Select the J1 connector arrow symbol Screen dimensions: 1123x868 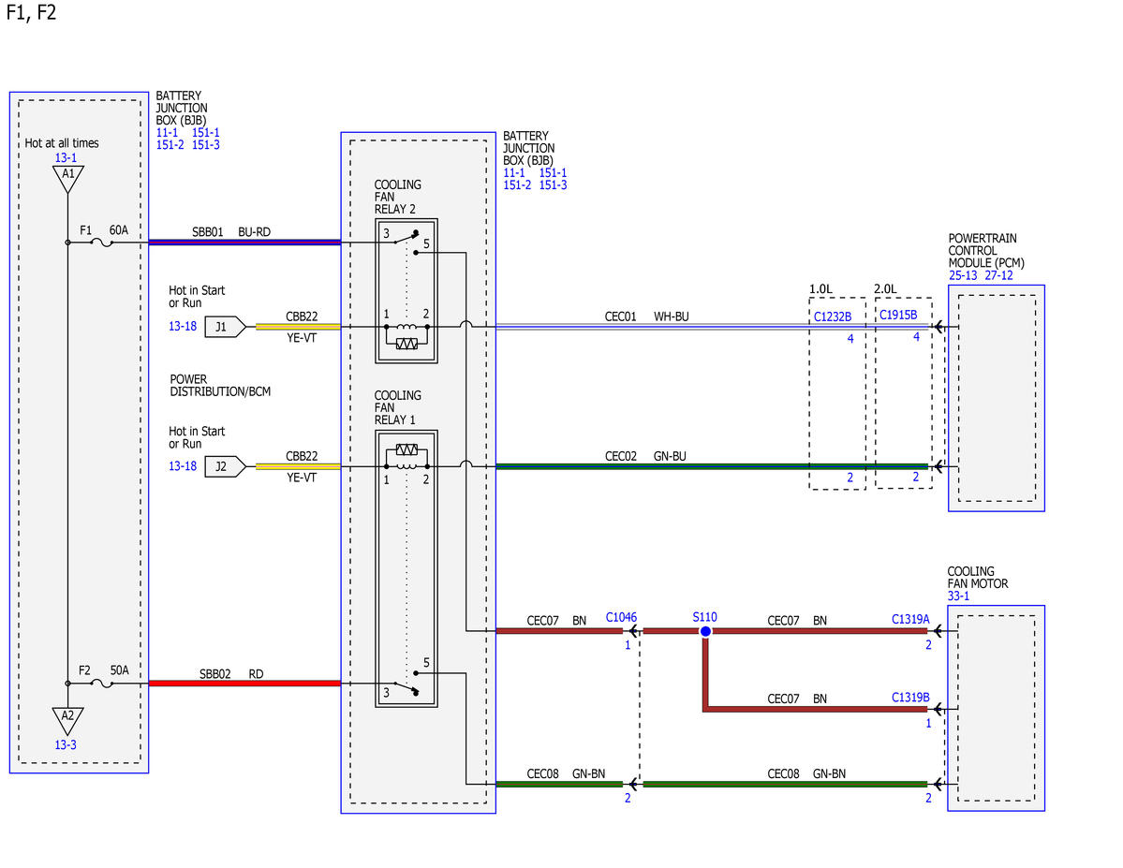(226, 328)
